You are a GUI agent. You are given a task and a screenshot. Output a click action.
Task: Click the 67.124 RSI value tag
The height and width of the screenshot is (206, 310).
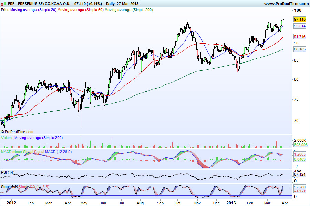300,174
